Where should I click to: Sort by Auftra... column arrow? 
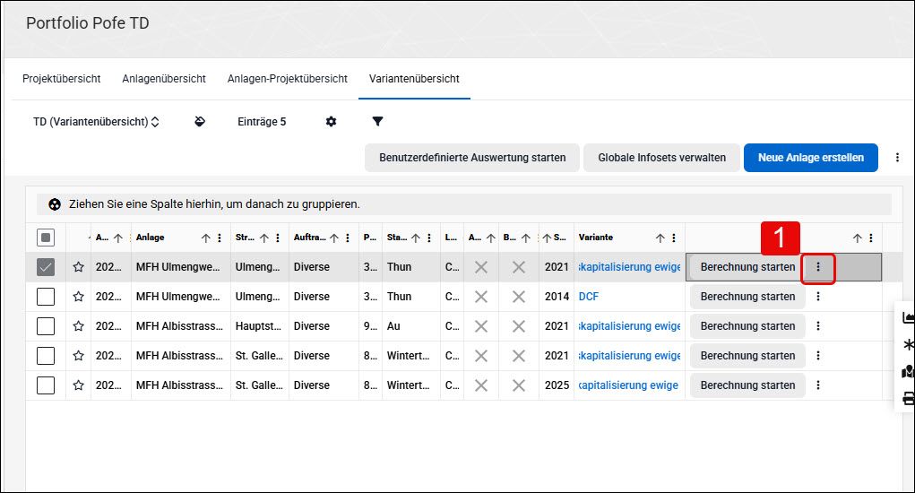click(x=334, y=238)
